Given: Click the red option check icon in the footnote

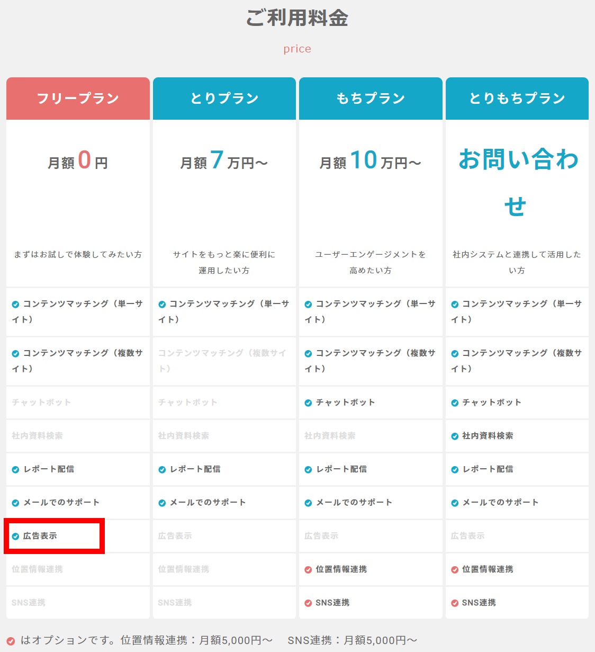Looking at the screenshot, I should [11, 641].
